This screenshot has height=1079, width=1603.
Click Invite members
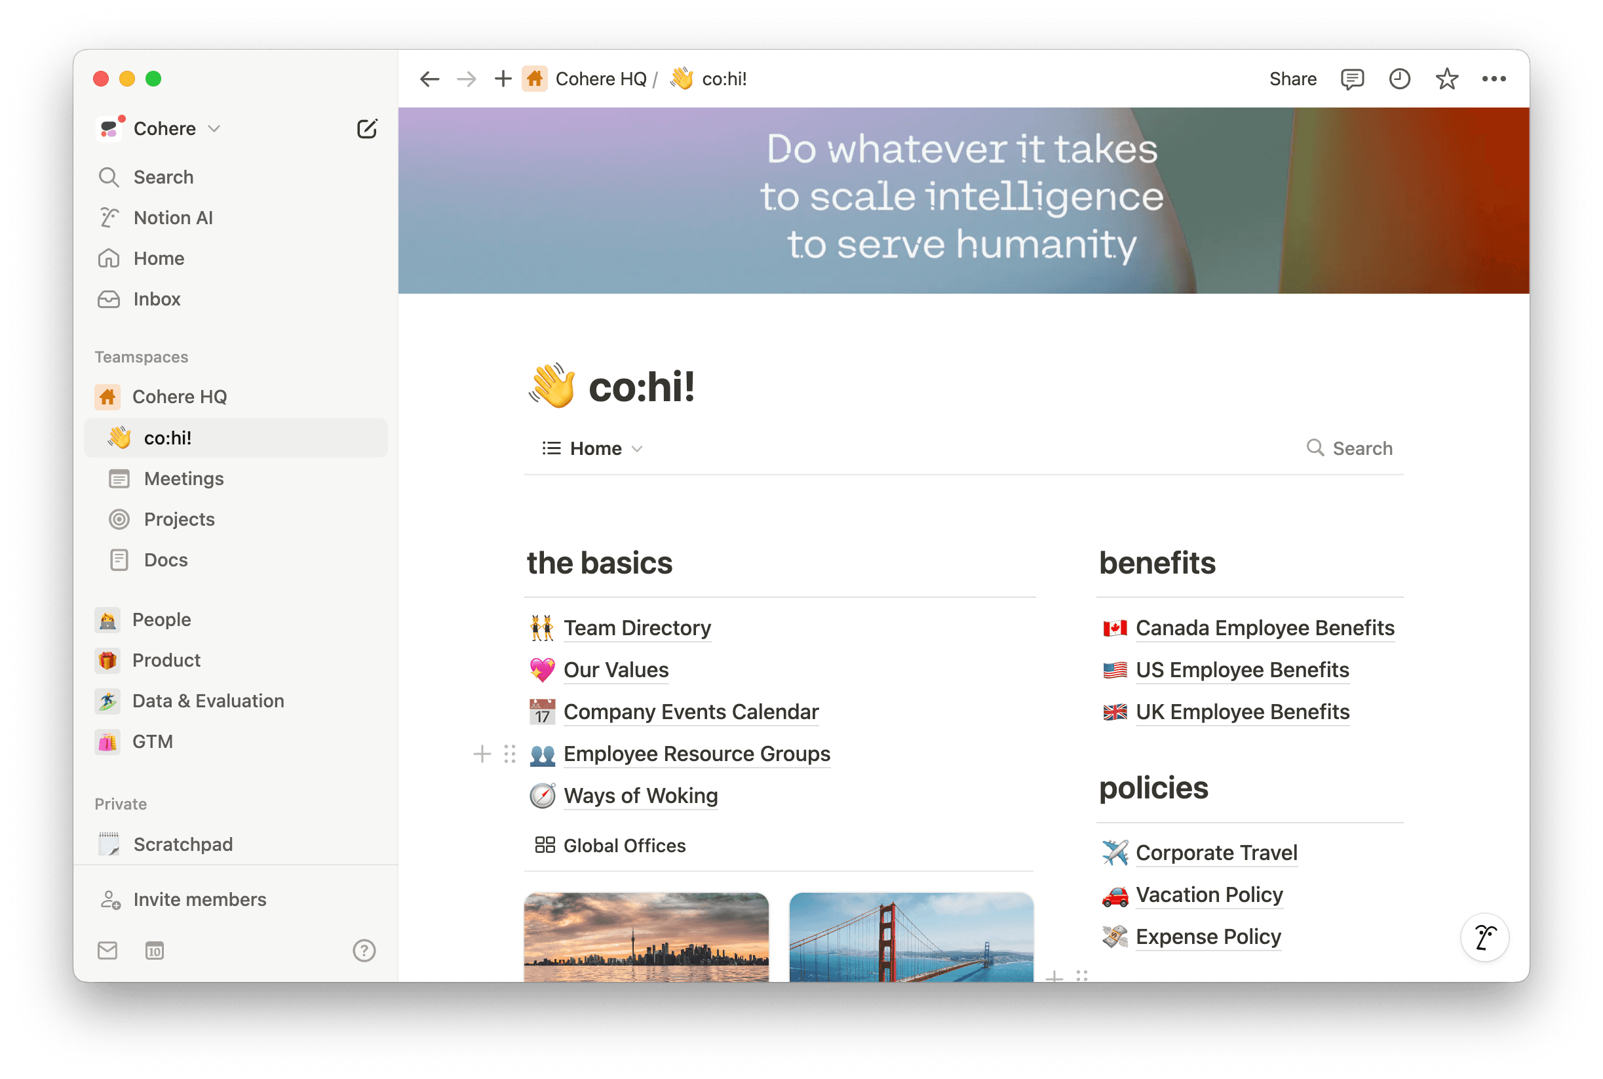[199, 899]
